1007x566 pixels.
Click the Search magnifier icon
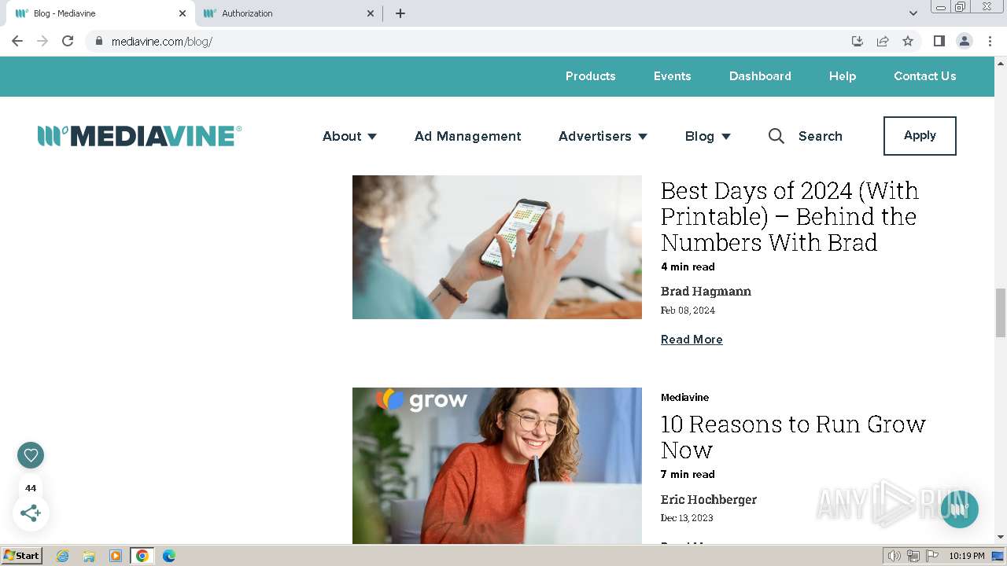pyautogui.click(x=776, y=136)
